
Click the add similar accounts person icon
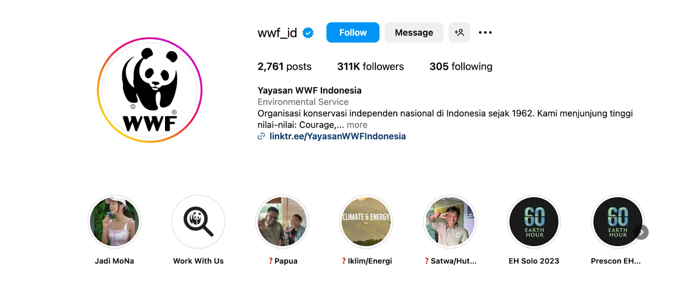[x=459, y=33]
